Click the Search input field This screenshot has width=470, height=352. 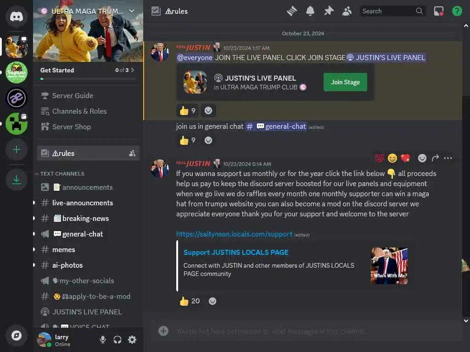point(392,11)
